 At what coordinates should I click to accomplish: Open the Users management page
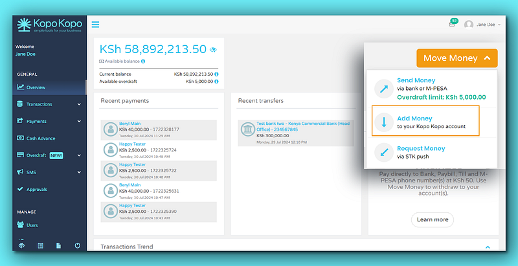[32, 225]
